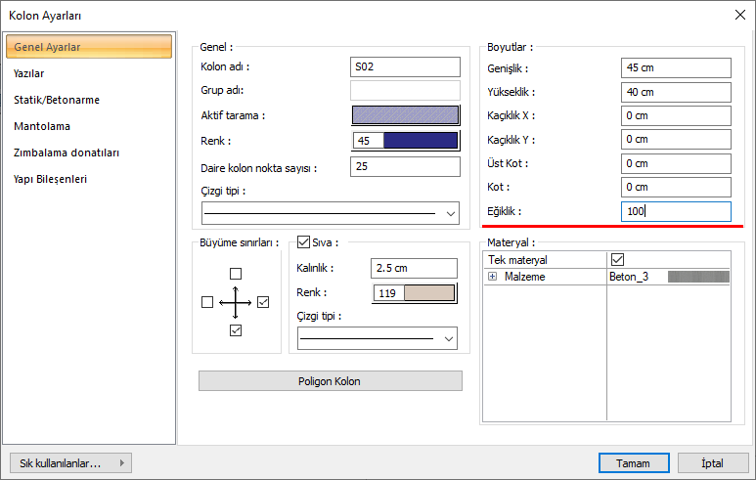The image size is (756, 480).
Task: Toggle the left growth limit checkbox
Action: click(x=206, y=303)
